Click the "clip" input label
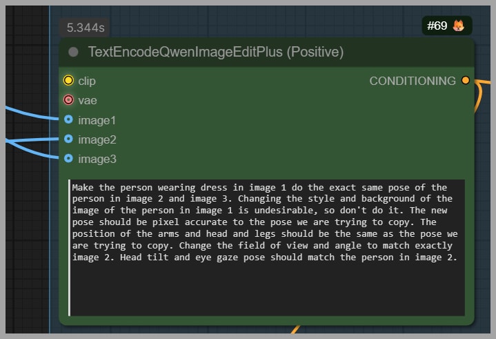 click(87, 81)
